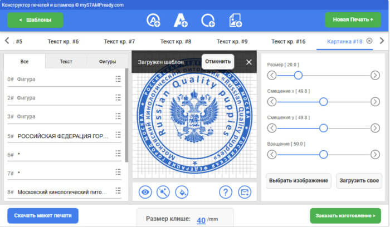Image resolution: width=390 pixels, height=227 pixels.
Task: Increase Смещение y with right arrow
Action: (x=375, y=128)
